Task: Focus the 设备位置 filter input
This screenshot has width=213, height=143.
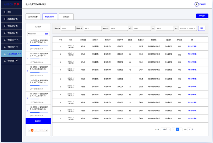Action: click(x=93, y=28)
